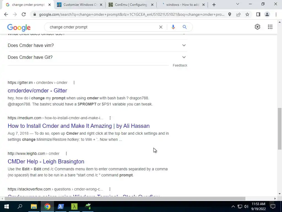The image size is (282, 212).
Task: Open more options for the gitter.im result
Action: [x=74, y=83]
